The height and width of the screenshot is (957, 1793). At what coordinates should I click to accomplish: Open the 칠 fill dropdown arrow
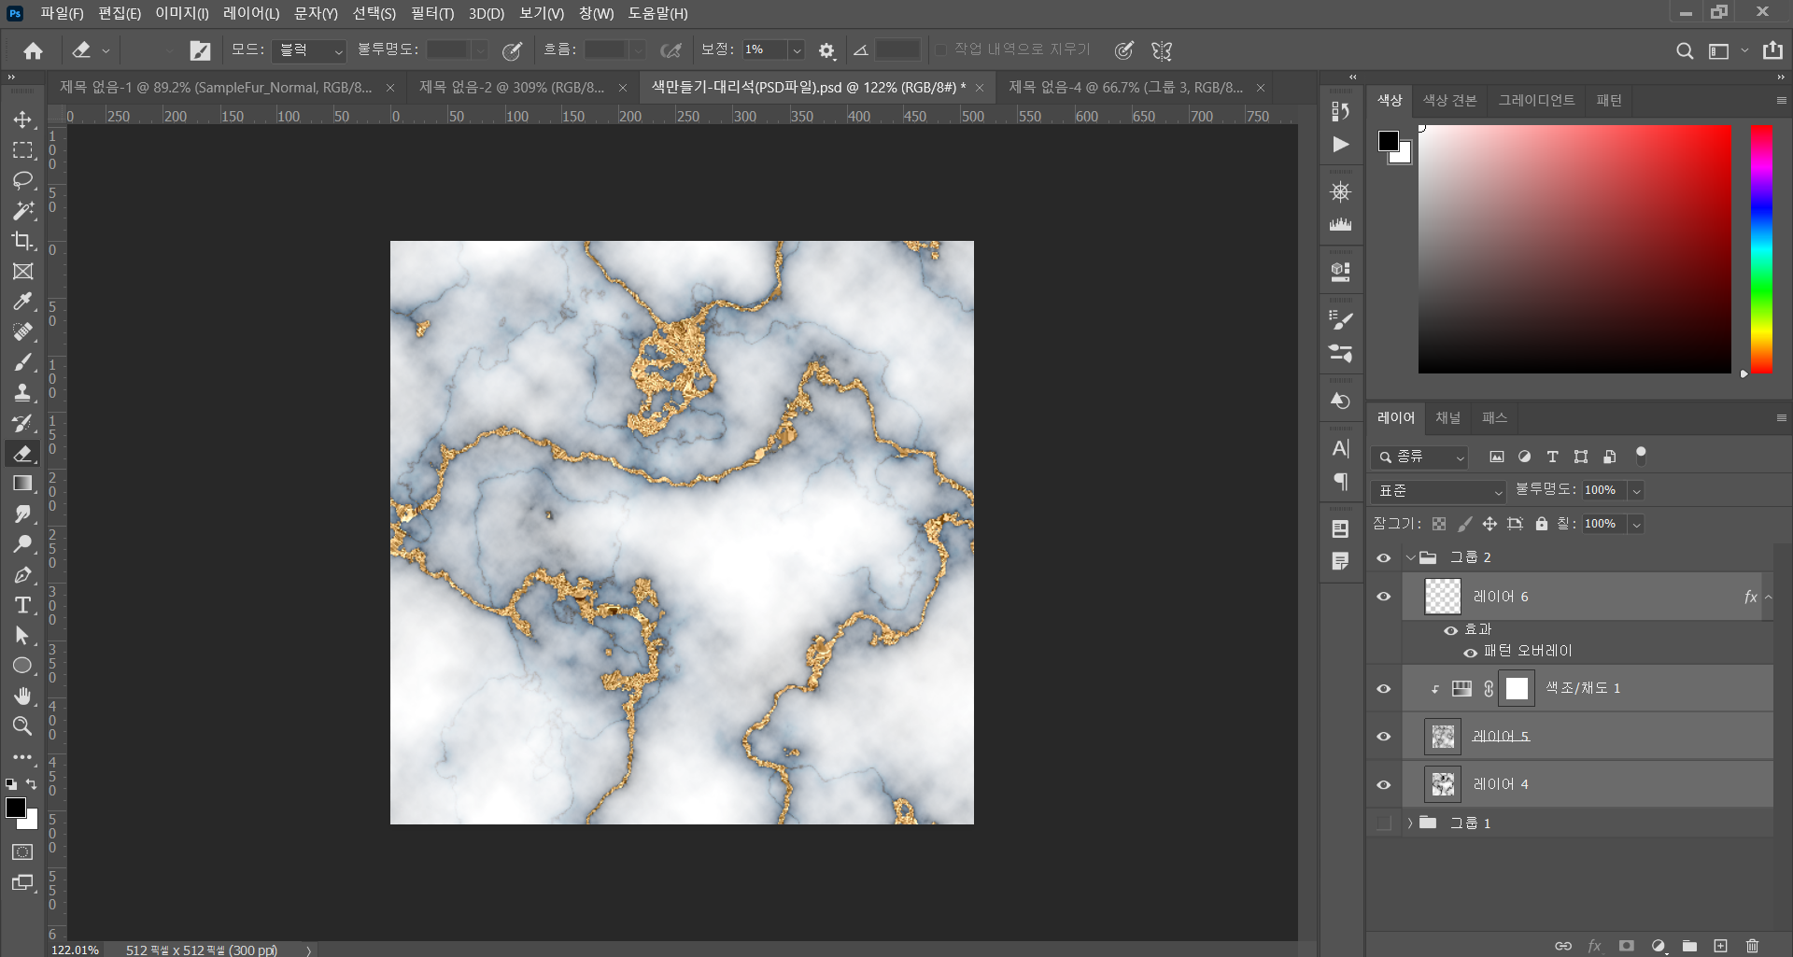(x=1636, y=524)
